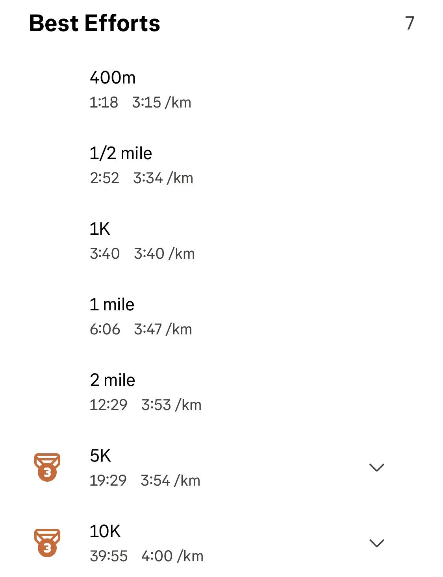
Task: Tap the efforts count number 7
Action: pyautogui.click(x=410, y=23)
